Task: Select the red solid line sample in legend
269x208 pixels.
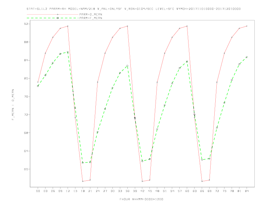Action: 53,14
